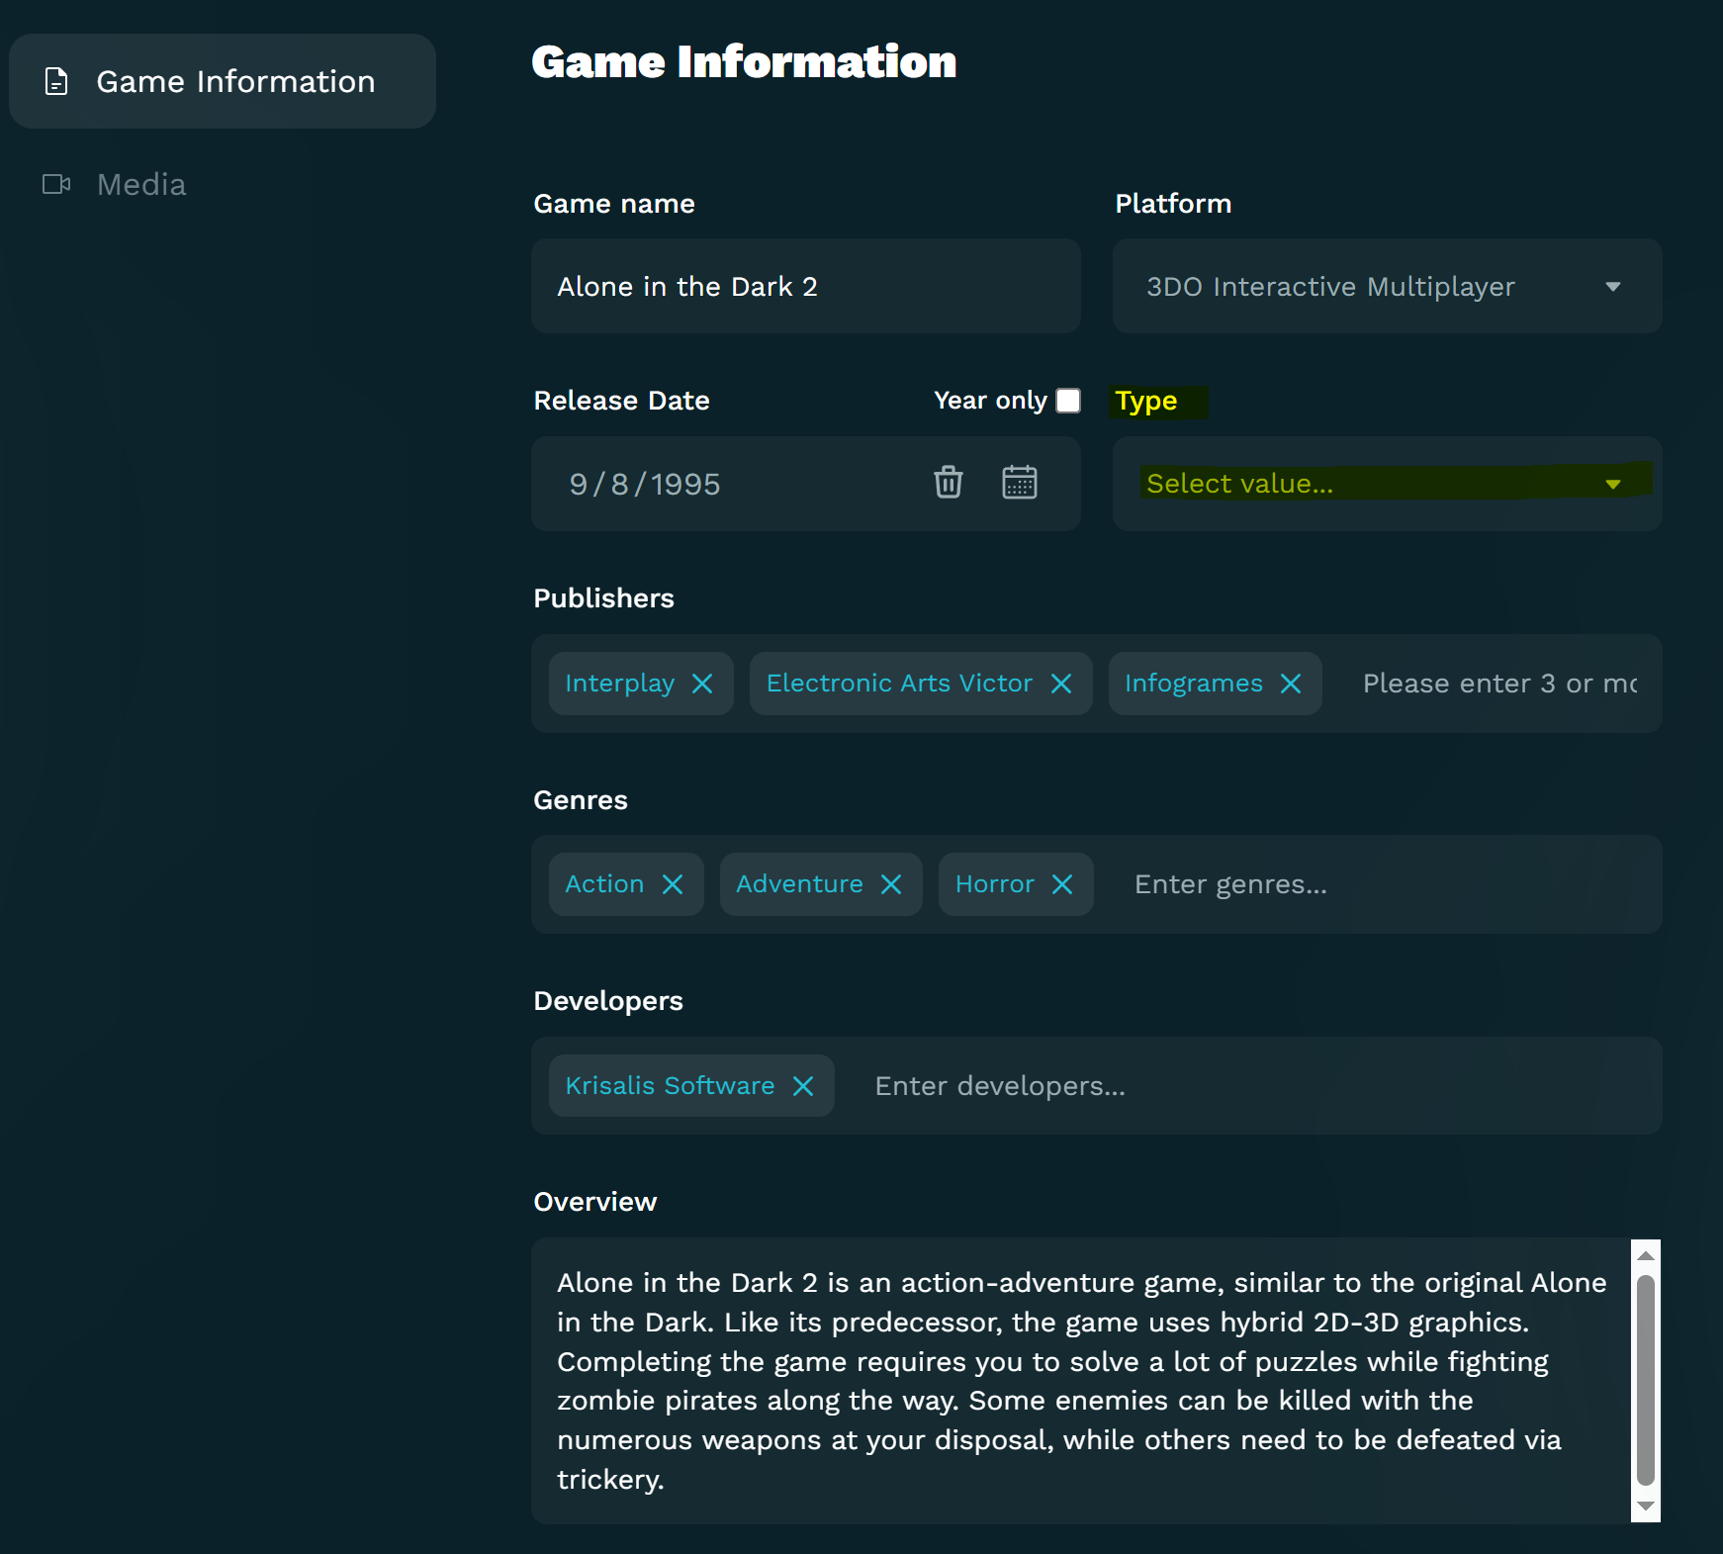
Task: Click the Game Information document icon
Action: click(x=56, y=81)
